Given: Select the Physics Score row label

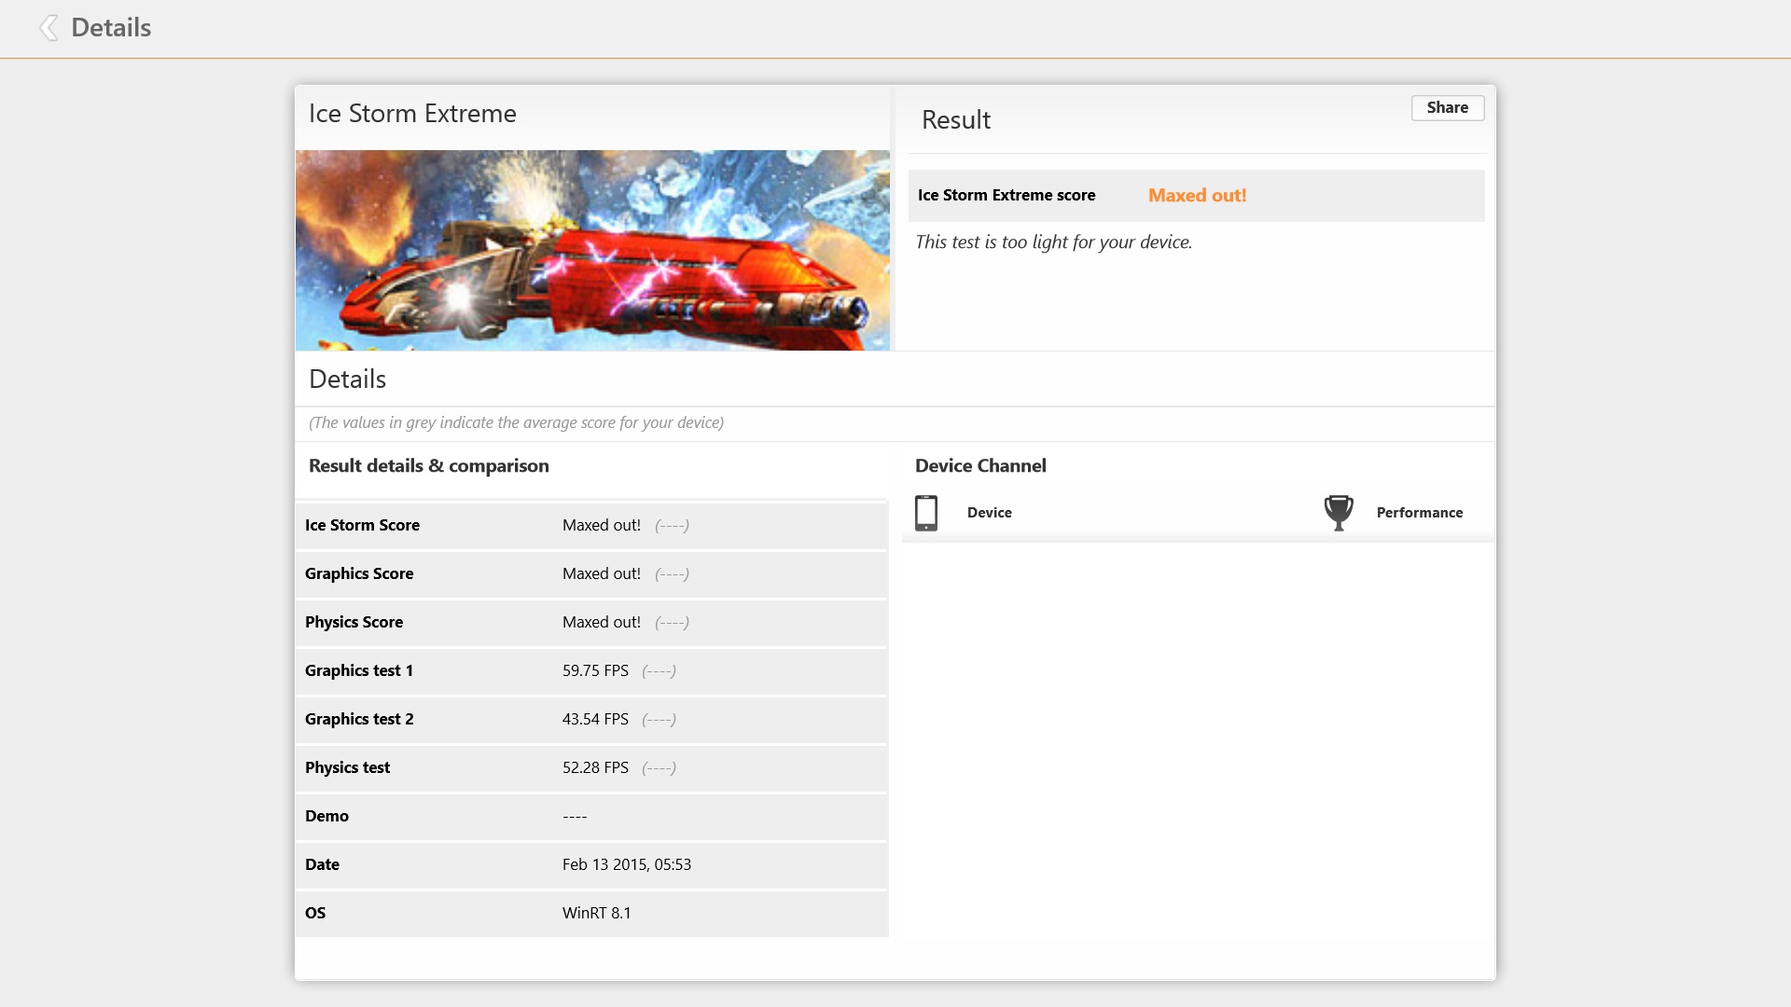Looking at the screenshot, I should [x=354, y=623].
